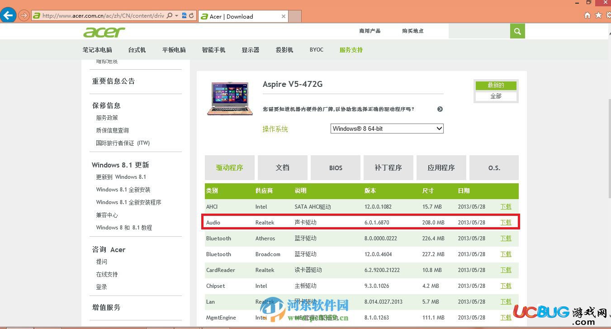Click audio driver version 6.0.1.6870 cell
Viewport: 611px width, 329px height.
377,223
